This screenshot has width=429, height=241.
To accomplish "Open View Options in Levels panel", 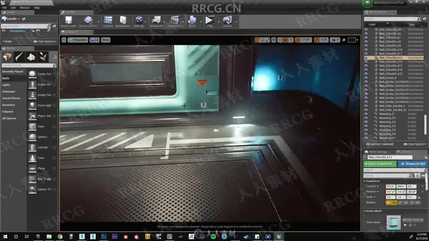I will click(x=45, y=41).
